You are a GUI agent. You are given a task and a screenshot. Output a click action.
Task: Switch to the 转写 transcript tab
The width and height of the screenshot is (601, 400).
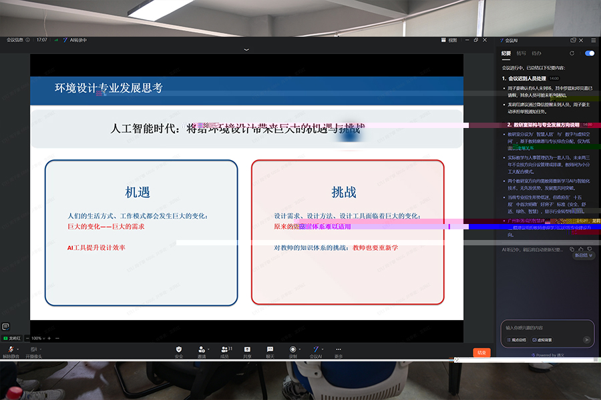tap(522, 53)
